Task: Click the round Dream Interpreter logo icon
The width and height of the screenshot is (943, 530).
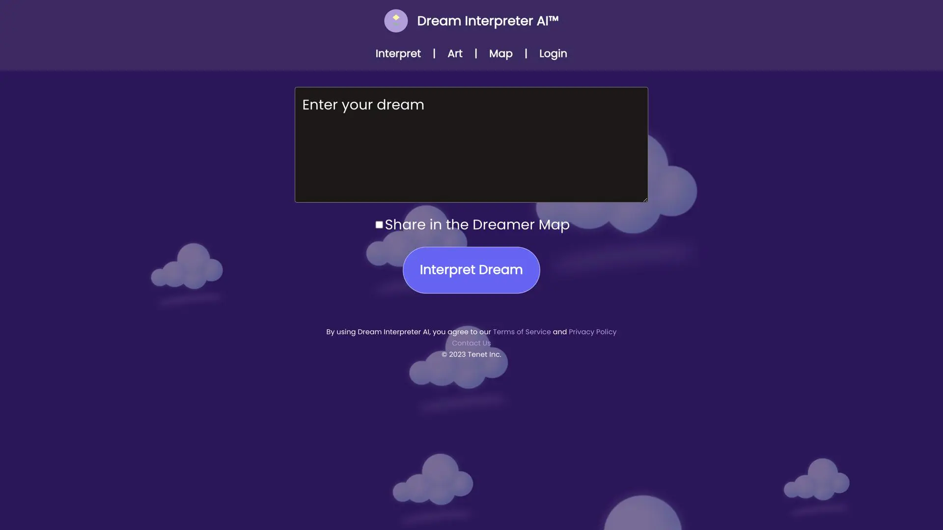Action: tap(396, 21)
